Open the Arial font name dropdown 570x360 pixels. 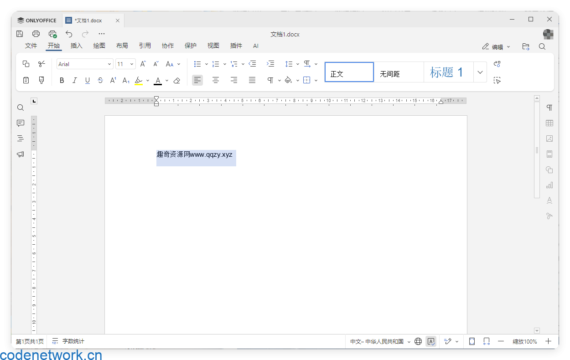pyautogui.click(x=109, y=64)
